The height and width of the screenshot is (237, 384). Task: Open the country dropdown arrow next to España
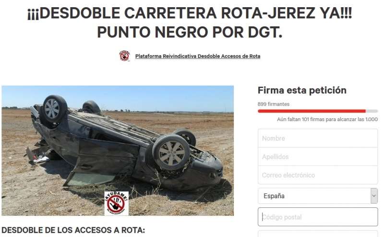click(374, 196)
